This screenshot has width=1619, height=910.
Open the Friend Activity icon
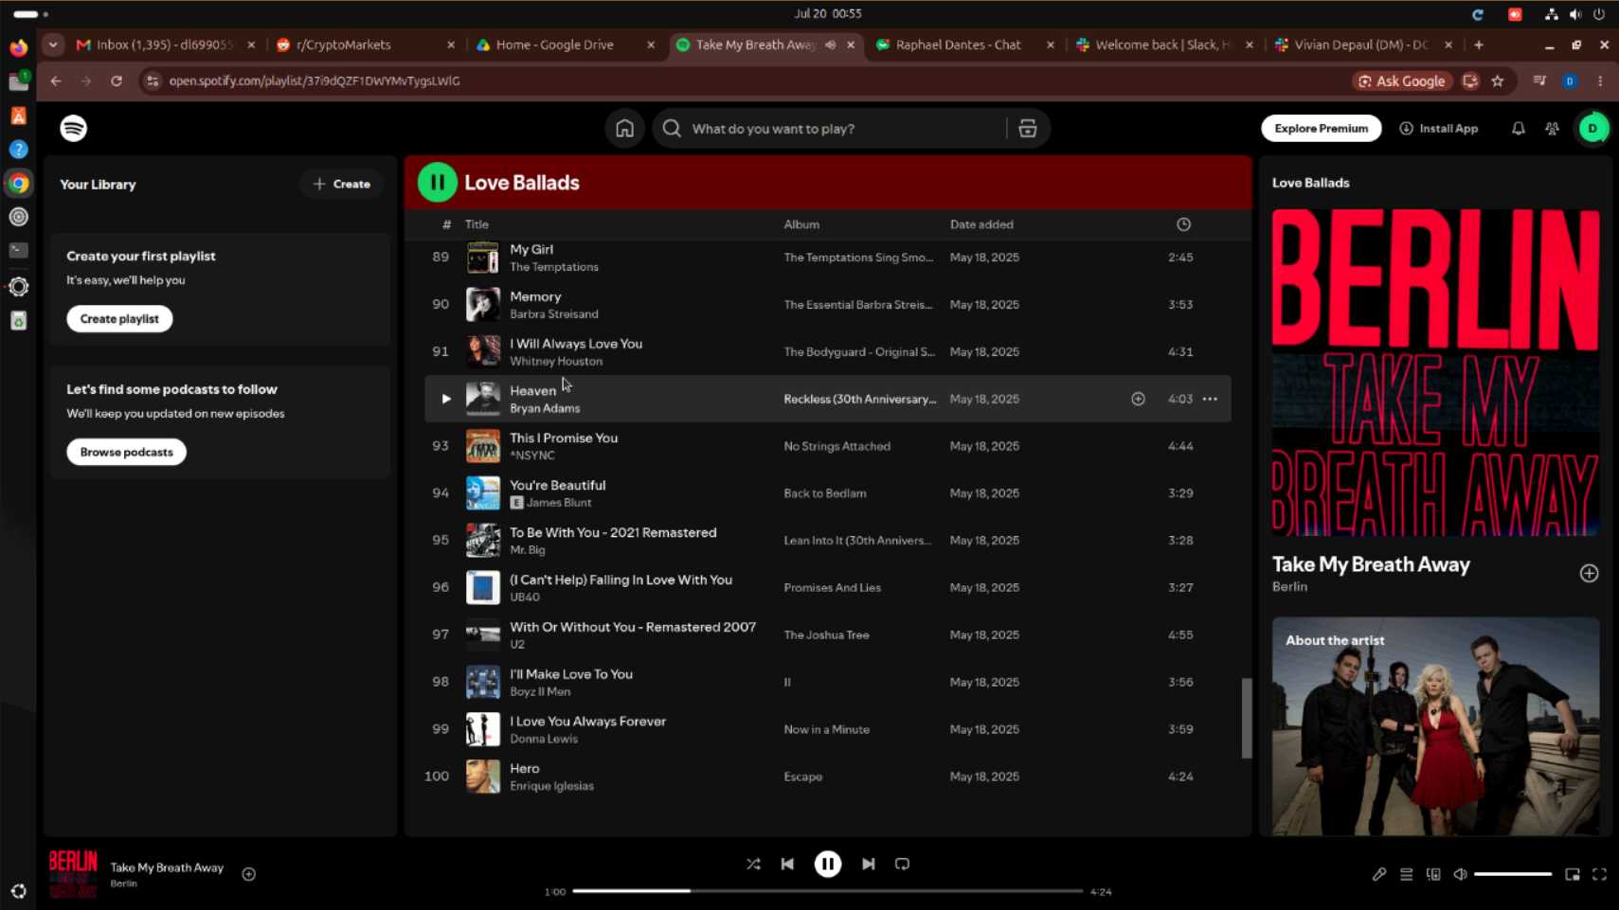1552,129
